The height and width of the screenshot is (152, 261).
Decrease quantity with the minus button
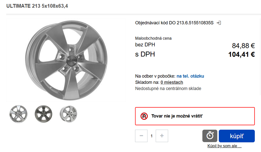(x=141, y=136)
